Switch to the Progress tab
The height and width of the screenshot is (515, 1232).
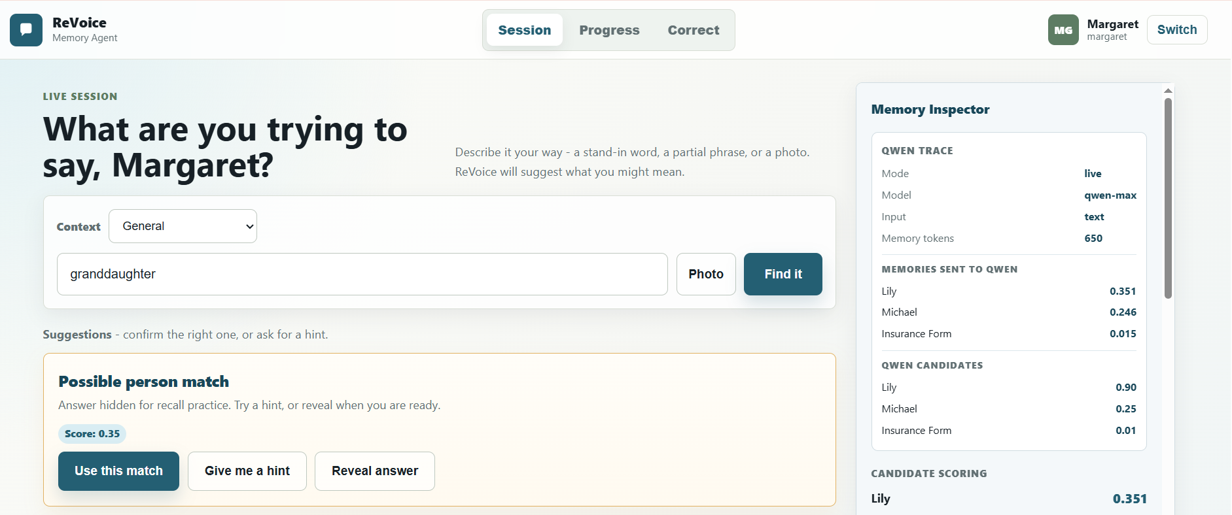609,30
